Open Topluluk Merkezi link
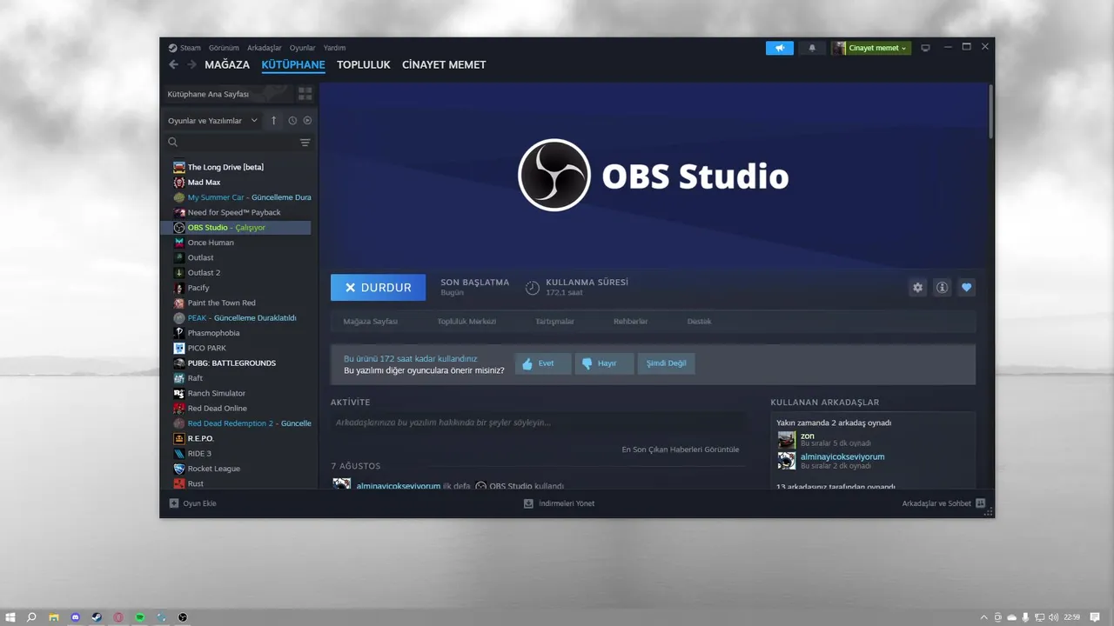 point(466,322)
